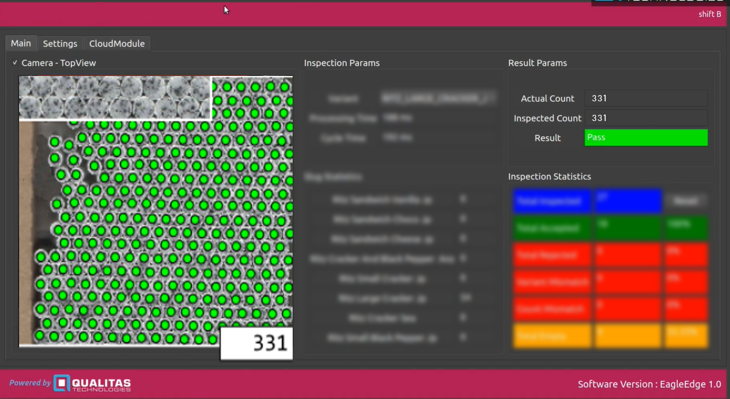
Task: Click the dark green Total Accepted cell
Action: coord(552,228)
